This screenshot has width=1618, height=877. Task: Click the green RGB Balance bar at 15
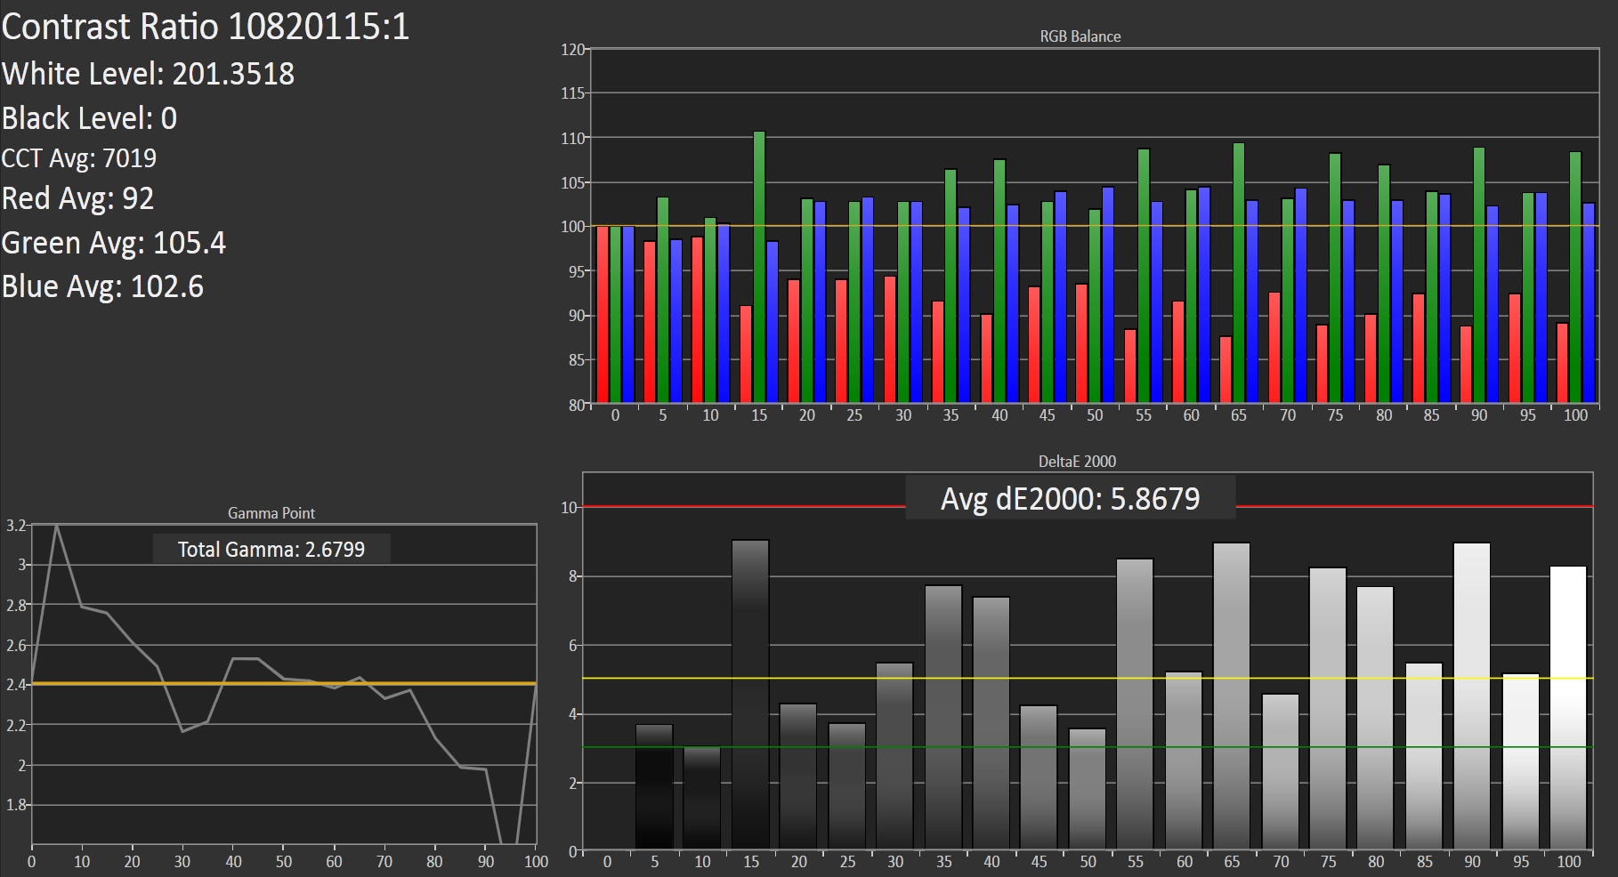(x=759, y=267)
